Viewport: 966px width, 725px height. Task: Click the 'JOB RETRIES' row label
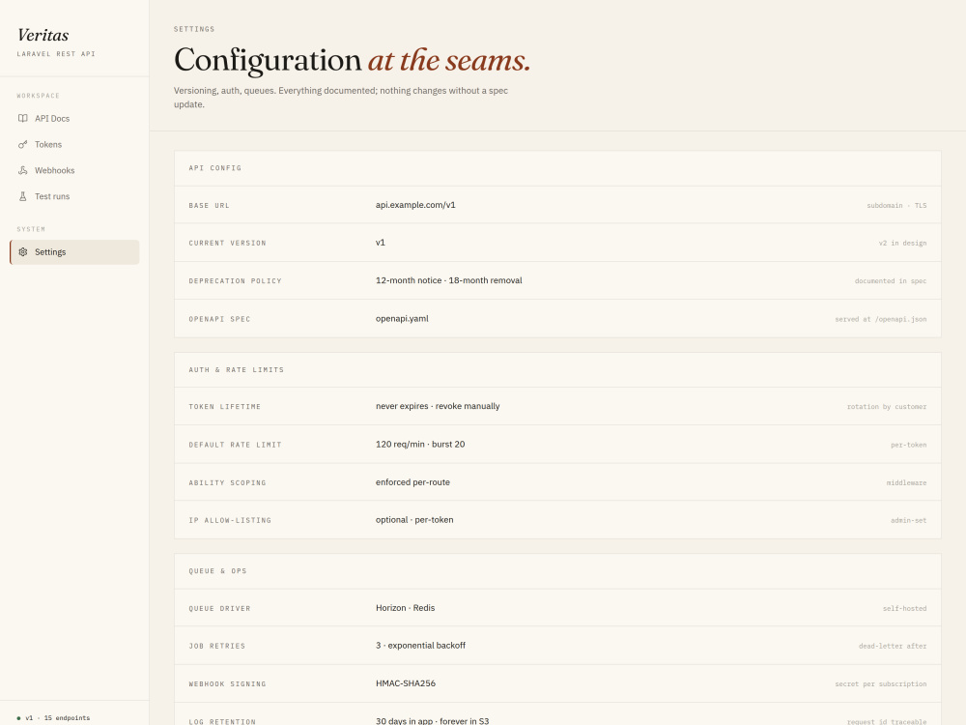(x=216, y=646)
